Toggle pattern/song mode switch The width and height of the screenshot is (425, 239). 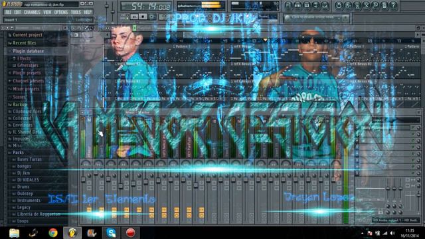coord(125,17)
